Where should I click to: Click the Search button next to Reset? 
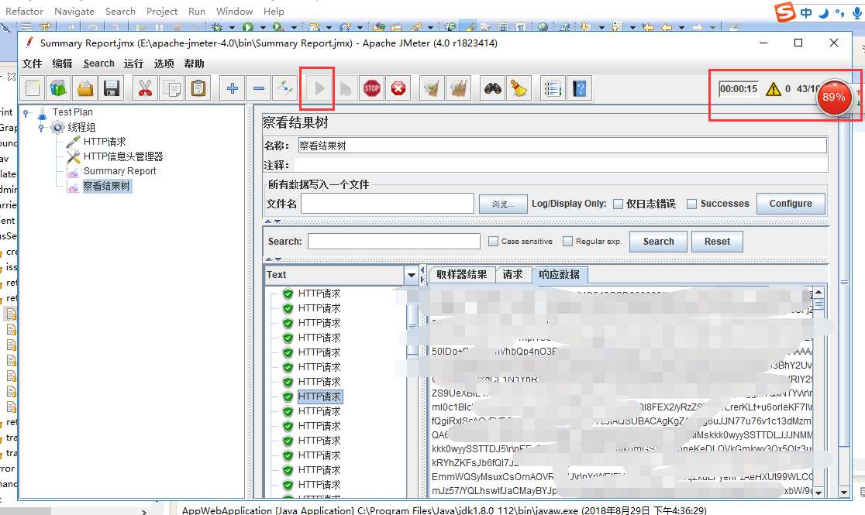coord(658,242)
